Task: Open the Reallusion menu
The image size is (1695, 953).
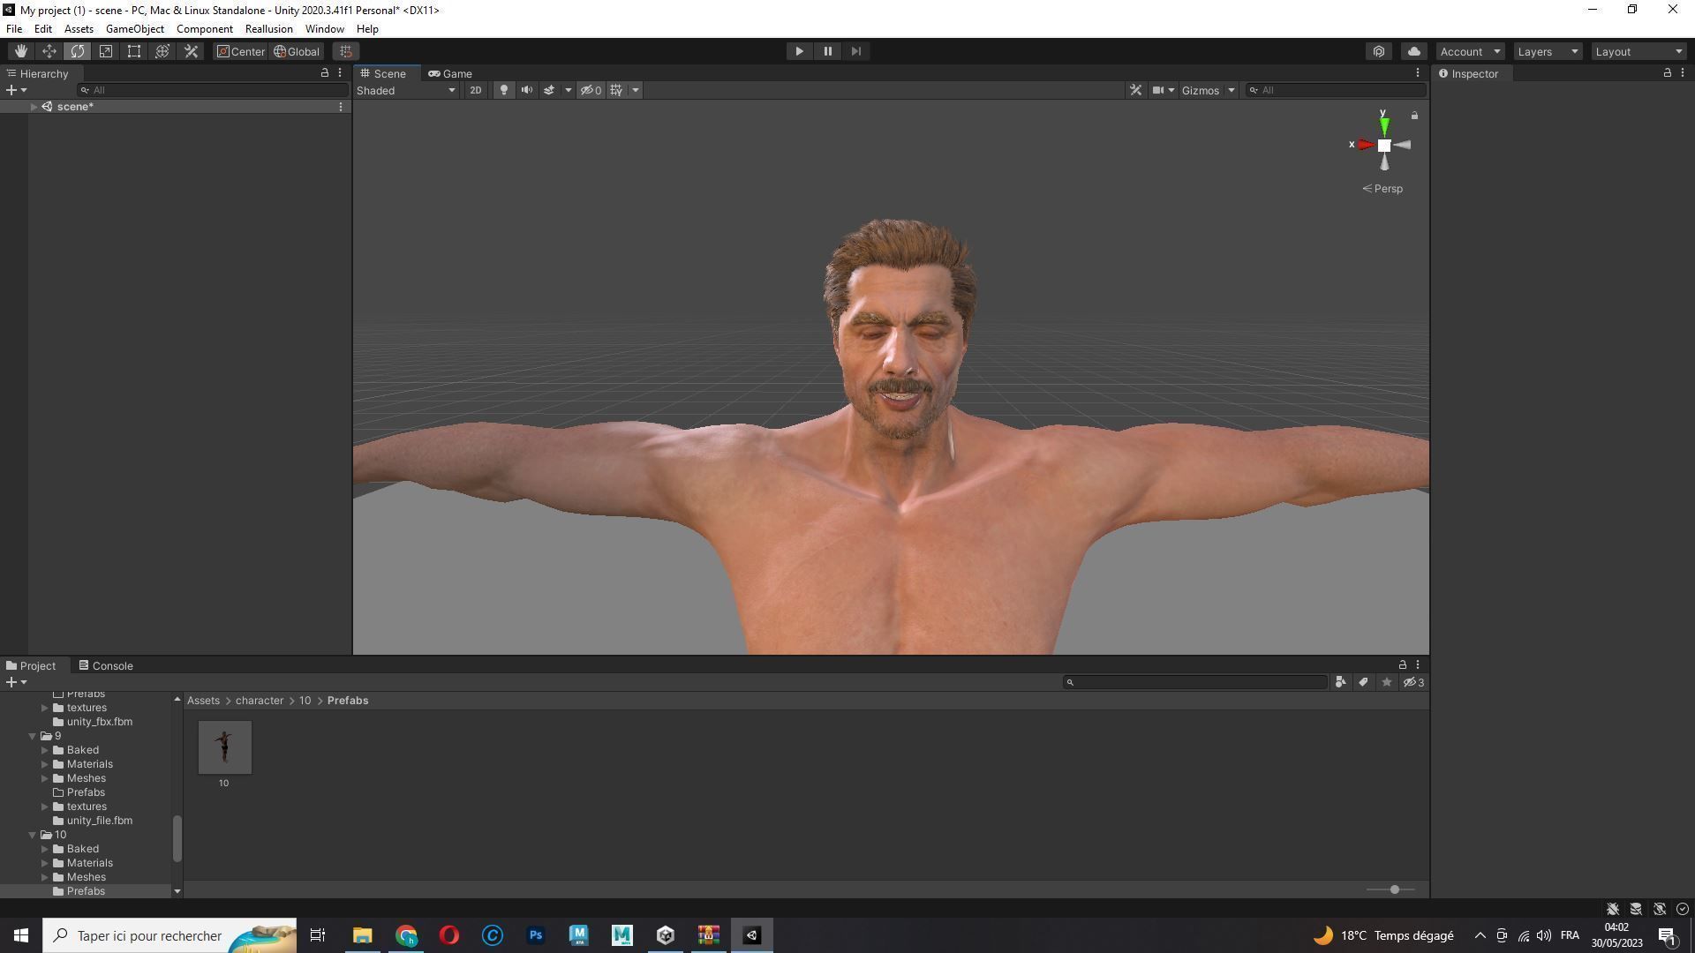Action: pos(269,29)
